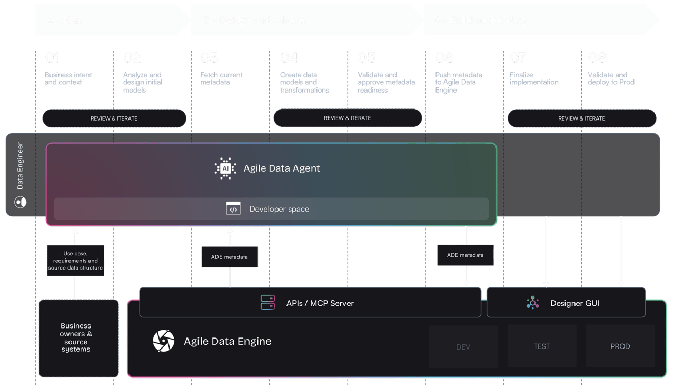This screenshot has height=388, width=674.
Task: Open the Designer GUI node icon
Action: click(533, 302)
